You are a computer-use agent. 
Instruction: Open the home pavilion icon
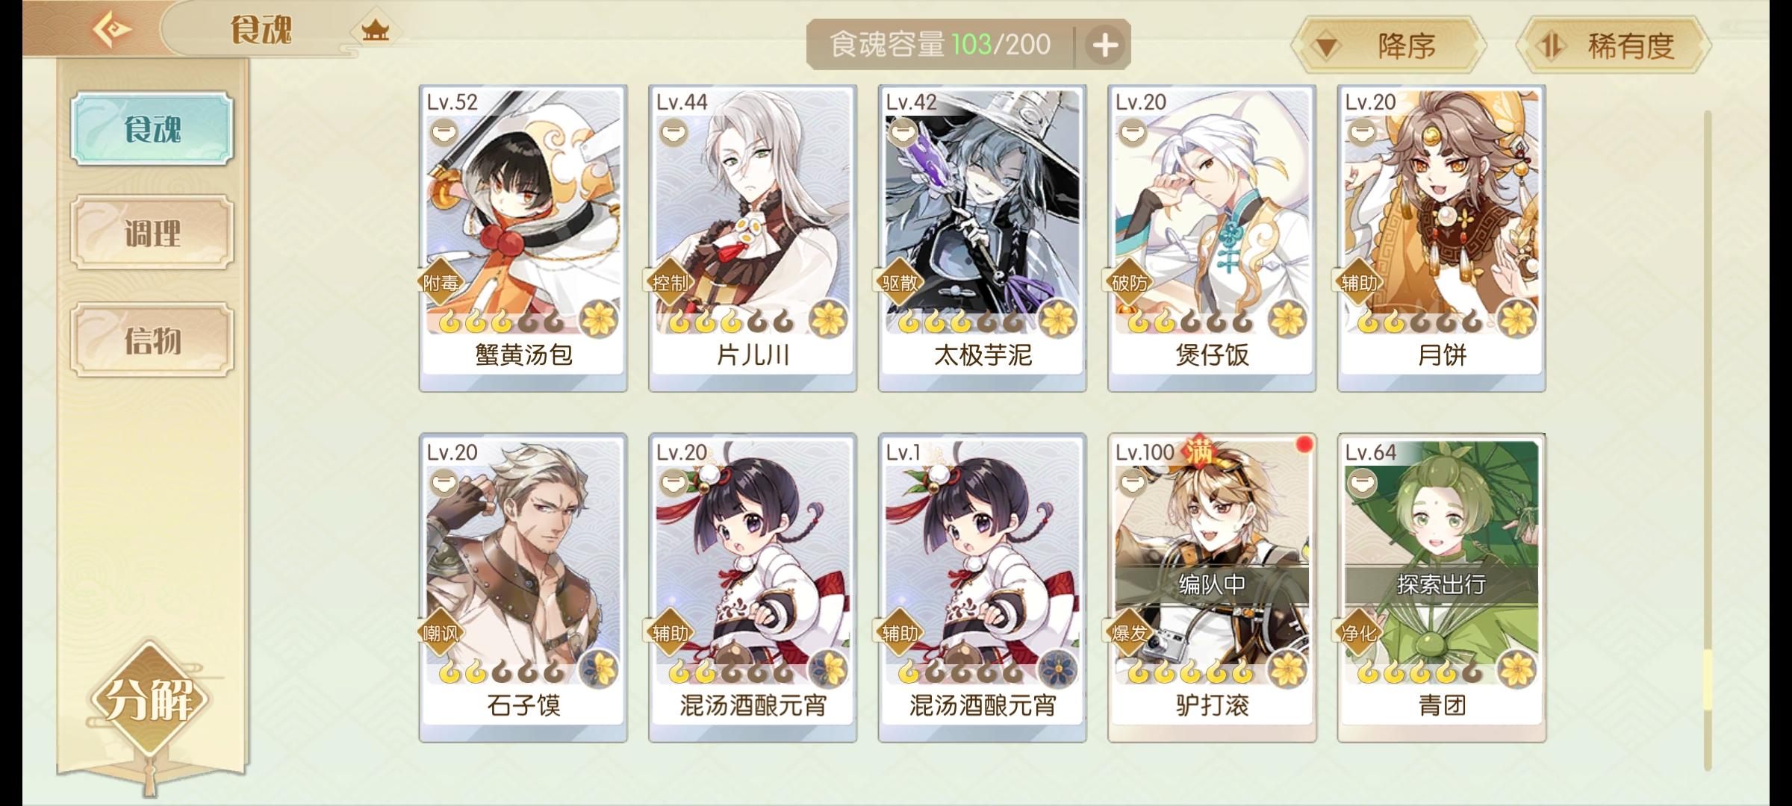tap(375, 31)
